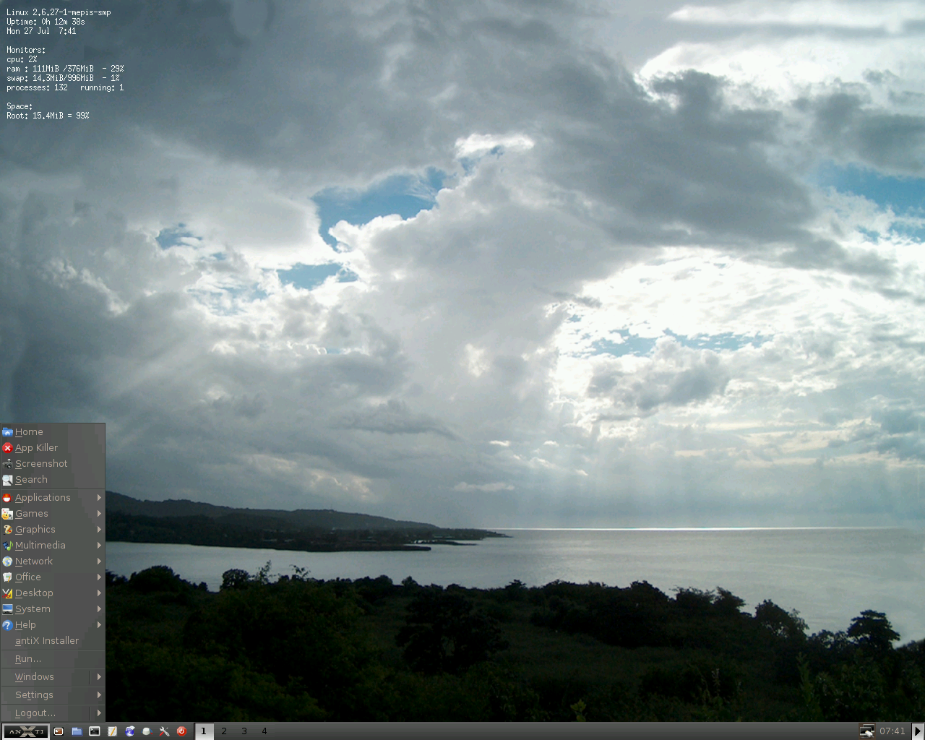Switch to workspace 2 in the pager

[x=224, y=731]
